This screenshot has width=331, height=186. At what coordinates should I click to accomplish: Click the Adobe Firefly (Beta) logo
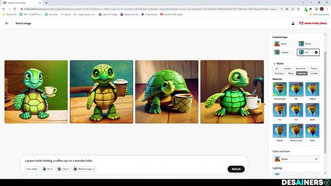point(313,23)
